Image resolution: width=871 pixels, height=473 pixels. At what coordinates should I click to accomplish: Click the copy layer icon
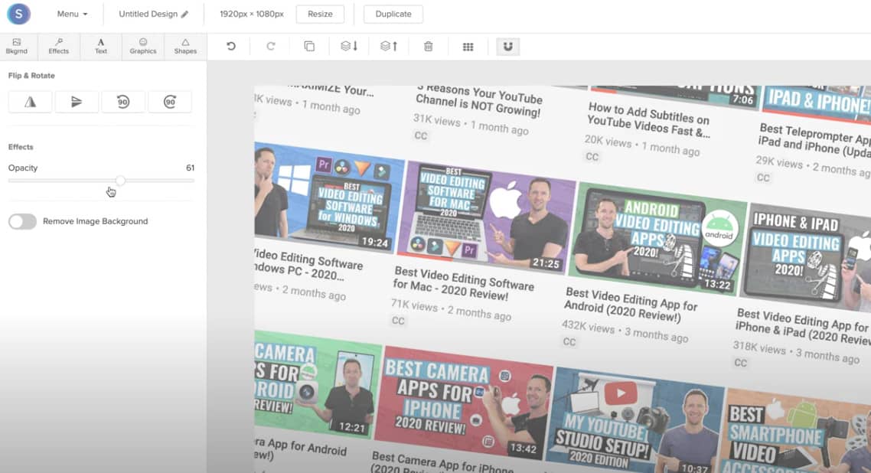(309, 47)
